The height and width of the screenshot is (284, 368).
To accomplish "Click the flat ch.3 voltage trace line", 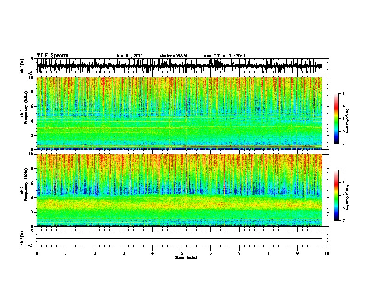I will click(179, 239).
